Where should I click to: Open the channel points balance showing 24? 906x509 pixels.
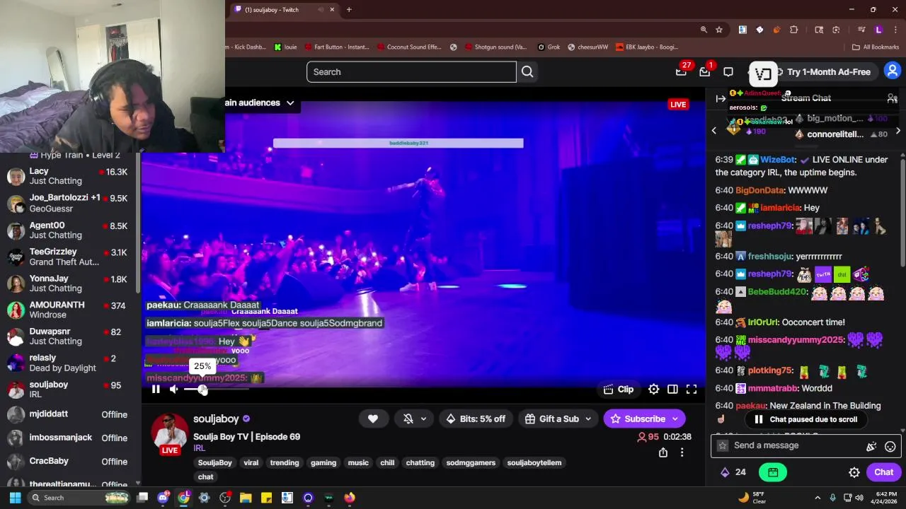coord(733,472)
